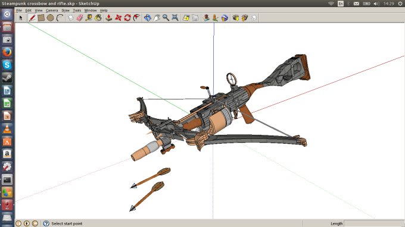Open the Files manager from dock
Viewport: 405px width, 227px height.
(7, 27)
